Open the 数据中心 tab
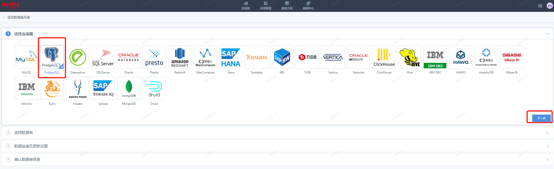554x169 pixels. [308, 5]
